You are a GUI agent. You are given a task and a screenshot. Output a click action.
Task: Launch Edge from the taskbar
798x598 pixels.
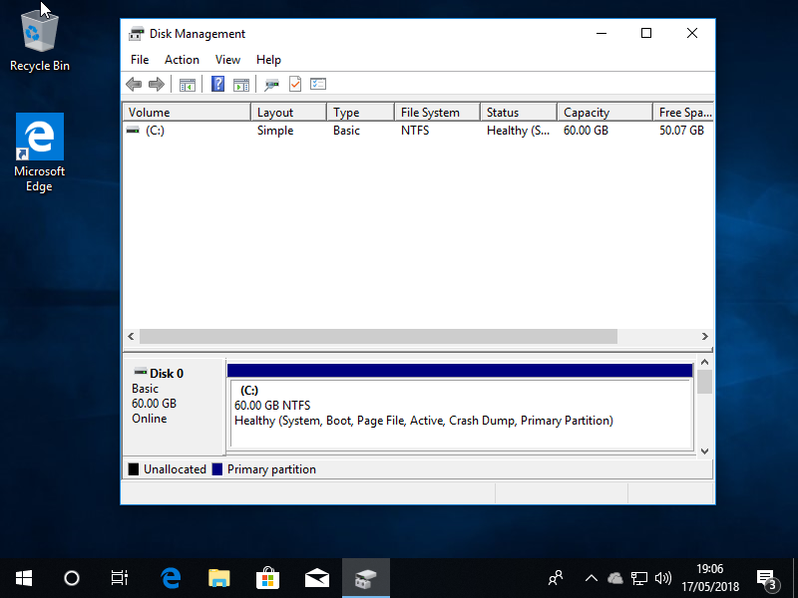pyautogui.click(x=171, y=578)
